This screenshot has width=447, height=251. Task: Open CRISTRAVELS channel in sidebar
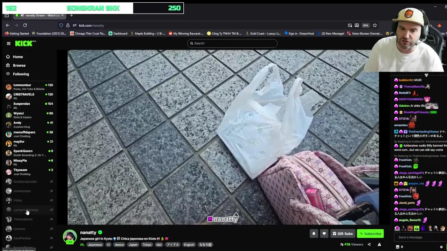click(x=29, y=96)
